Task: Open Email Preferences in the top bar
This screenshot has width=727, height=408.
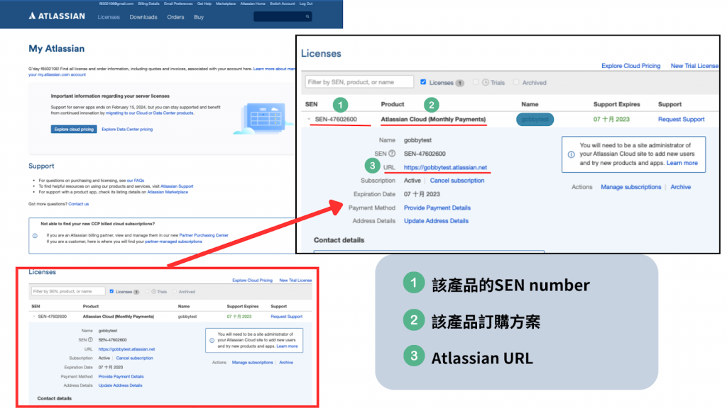Action: tap(178, 4)
